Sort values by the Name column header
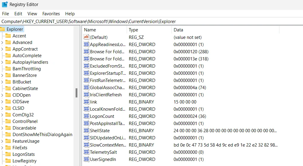 [105, 30]
